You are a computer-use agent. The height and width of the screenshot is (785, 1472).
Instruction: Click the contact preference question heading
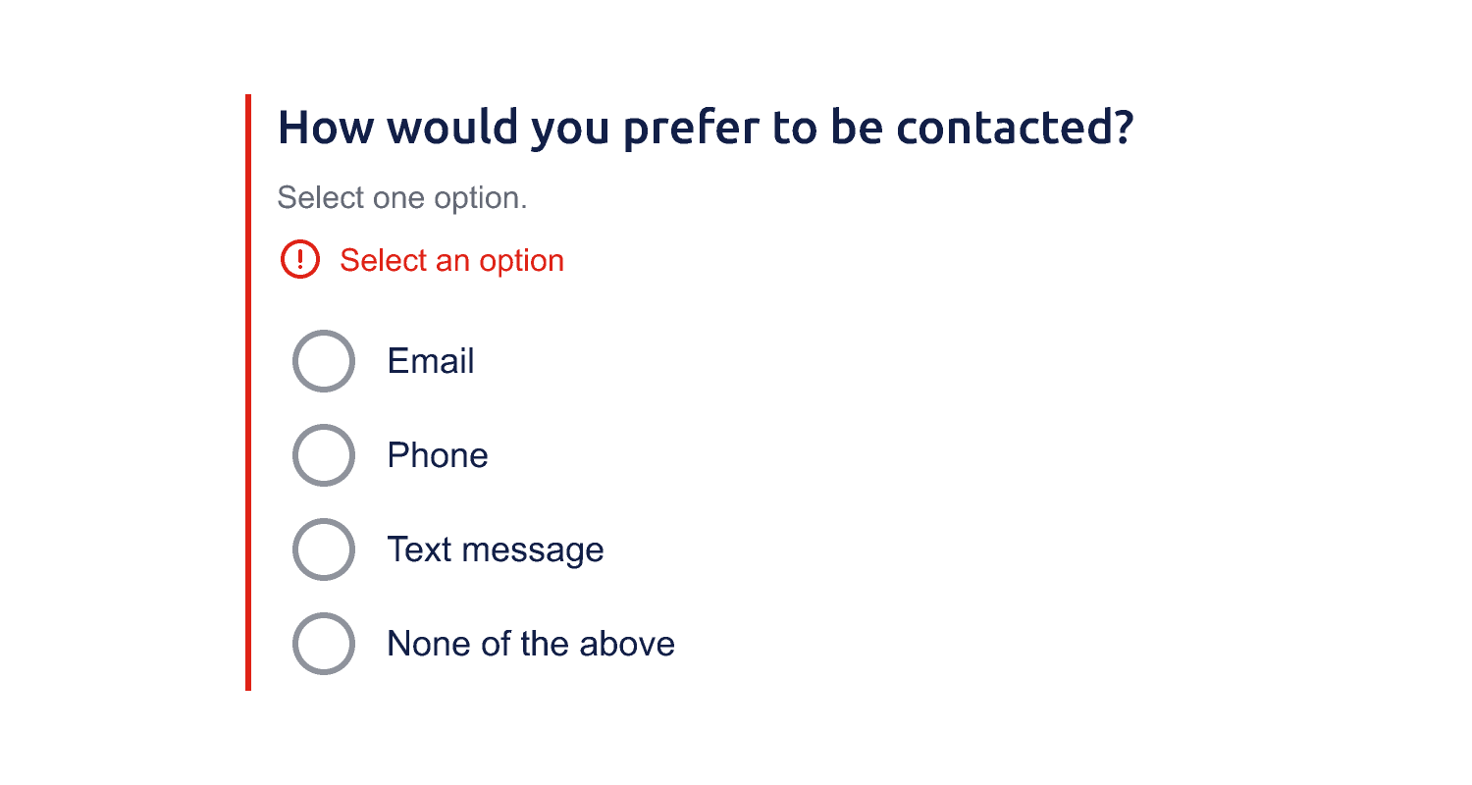coord(706,128)
